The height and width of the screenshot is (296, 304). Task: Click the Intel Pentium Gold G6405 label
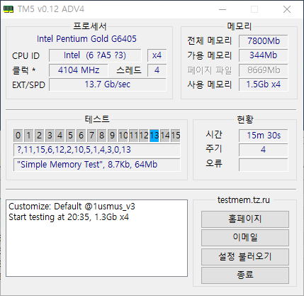pyautogui.click(x=86, y=39)
